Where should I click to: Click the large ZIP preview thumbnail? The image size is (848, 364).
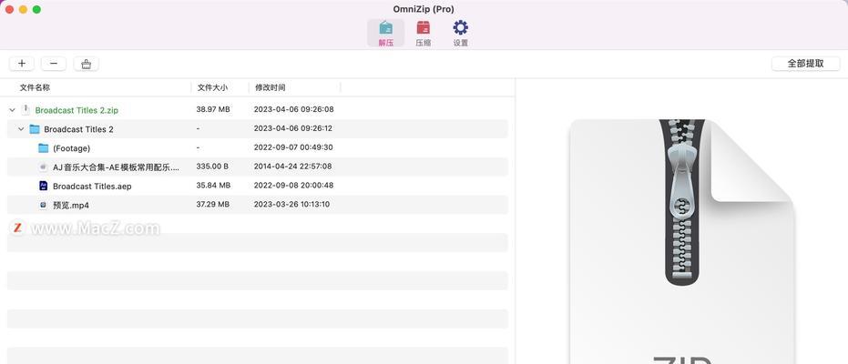click(682, 241)
